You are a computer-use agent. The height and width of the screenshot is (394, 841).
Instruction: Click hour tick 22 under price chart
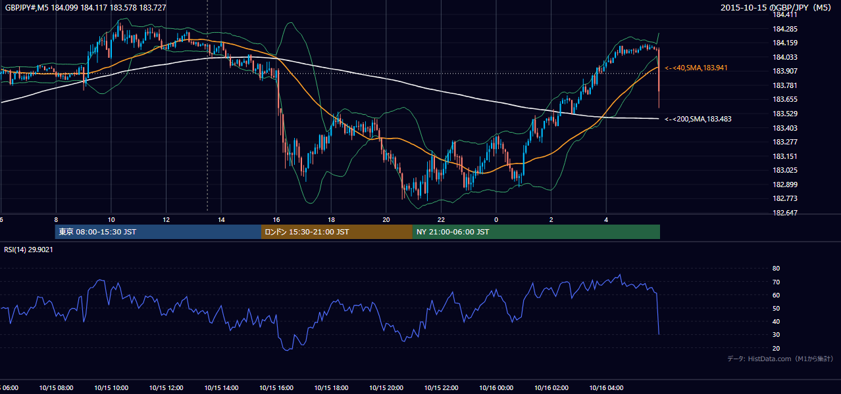coord(442,219)
